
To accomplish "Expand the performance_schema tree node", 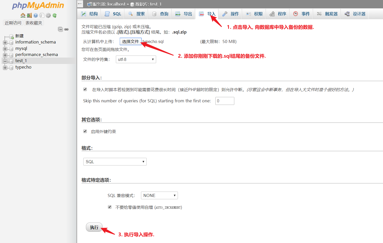I will click(5, 55).
